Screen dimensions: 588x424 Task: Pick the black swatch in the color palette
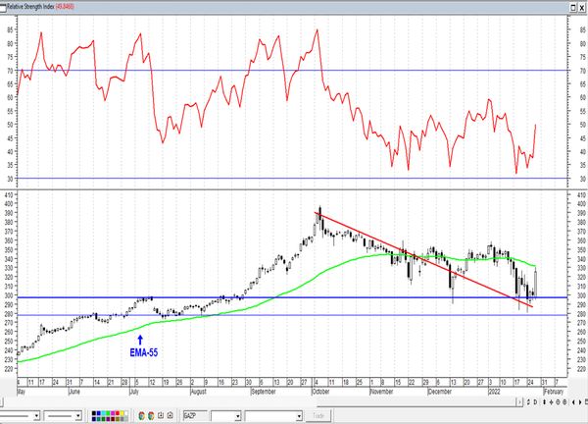click(96, 412)
